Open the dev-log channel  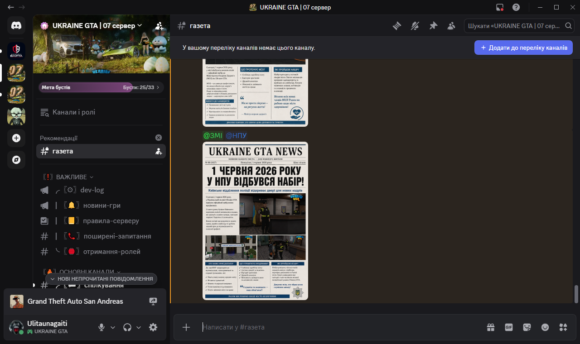coord(101,190)
